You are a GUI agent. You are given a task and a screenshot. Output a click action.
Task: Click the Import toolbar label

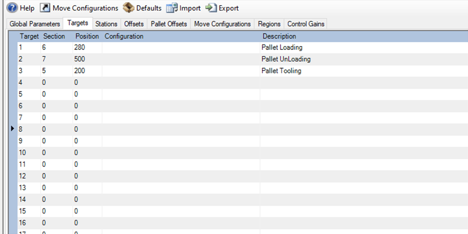[x=190, y=8]
